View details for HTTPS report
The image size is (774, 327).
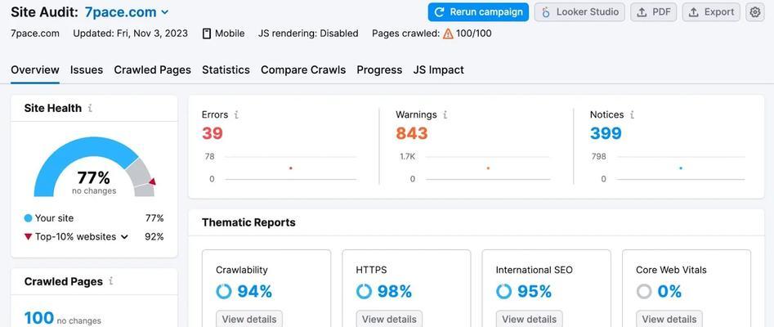coord(389,319)
